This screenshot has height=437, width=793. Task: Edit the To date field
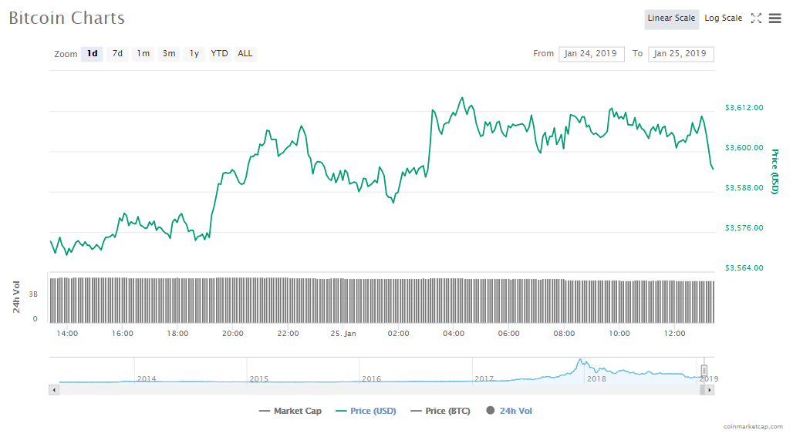click(680, 54)
